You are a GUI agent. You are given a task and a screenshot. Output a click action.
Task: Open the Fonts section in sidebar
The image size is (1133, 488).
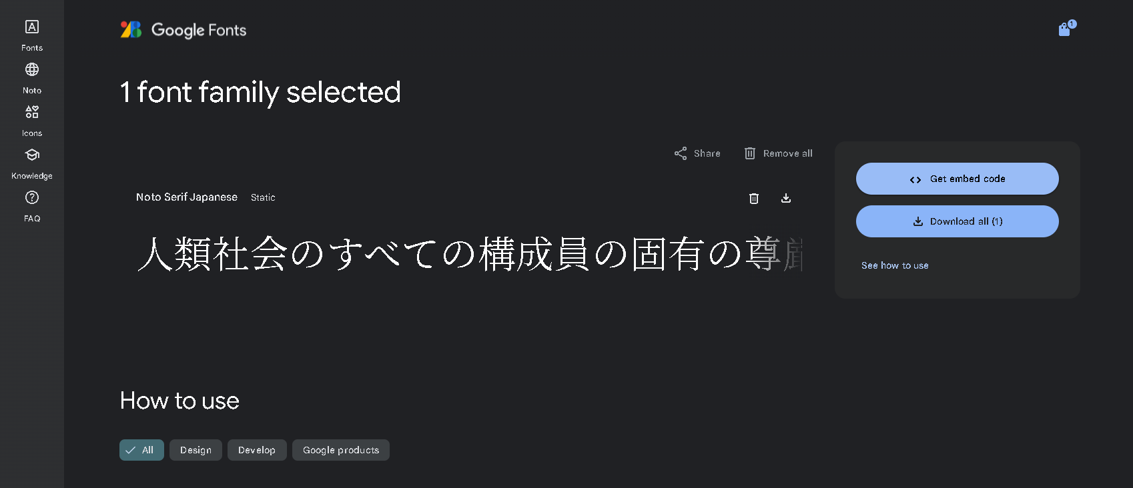[32, 35]
